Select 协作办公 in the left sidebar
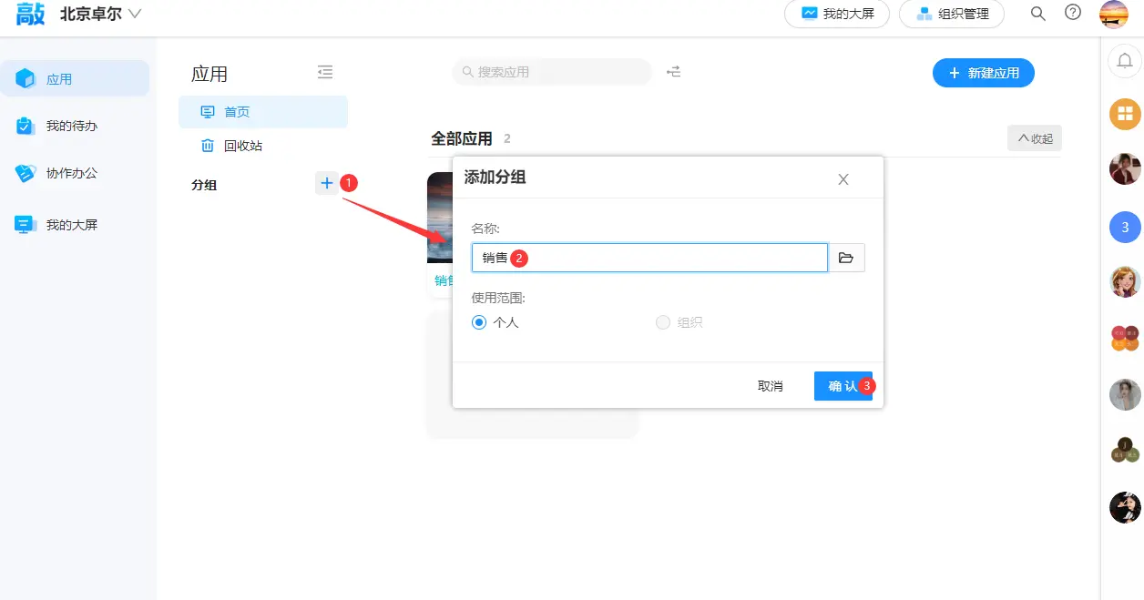Screen dimensions: 1144x600 (76, 173)
